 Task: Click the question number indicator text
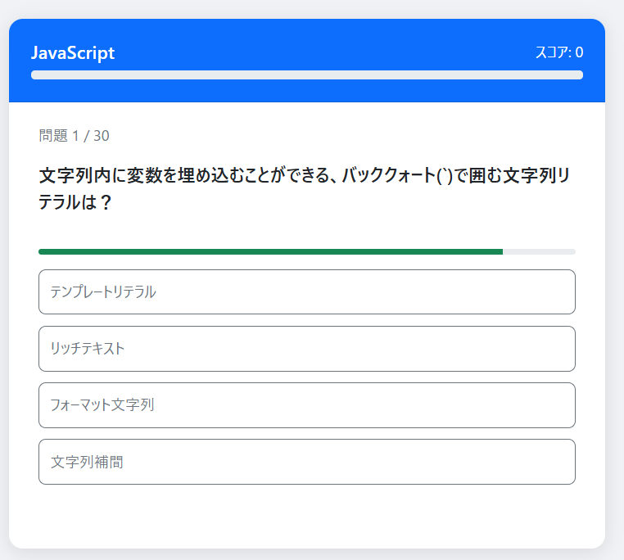point(74,136)
